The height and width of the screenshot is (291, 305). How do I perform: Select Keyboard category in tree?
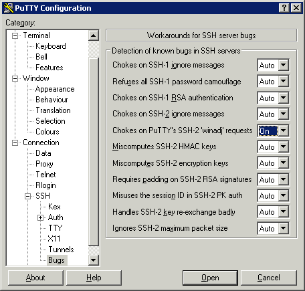(51, 46)
